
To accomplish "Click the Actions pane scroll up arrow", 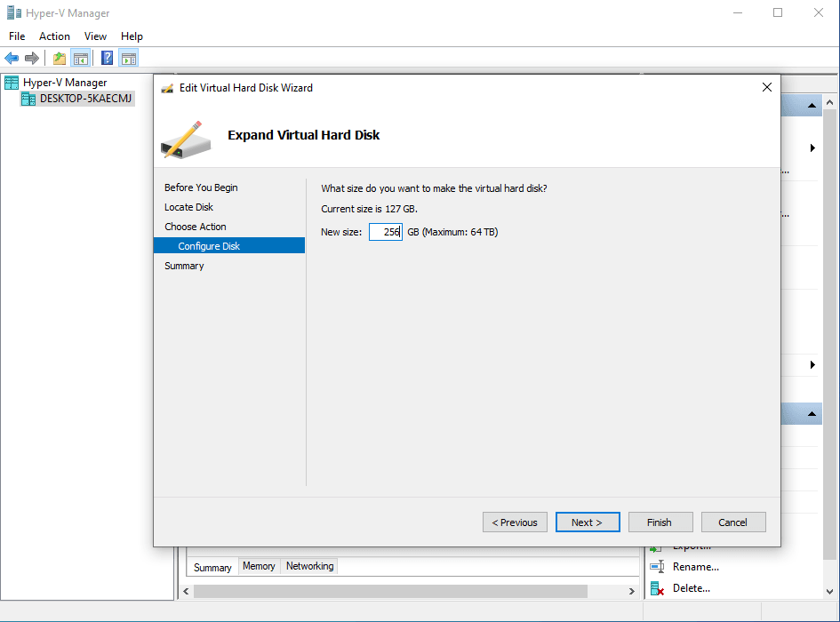I will point(829,102).
